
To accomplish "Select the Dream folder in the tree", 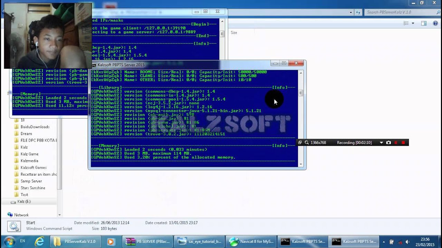I will (x=26, y=134).
